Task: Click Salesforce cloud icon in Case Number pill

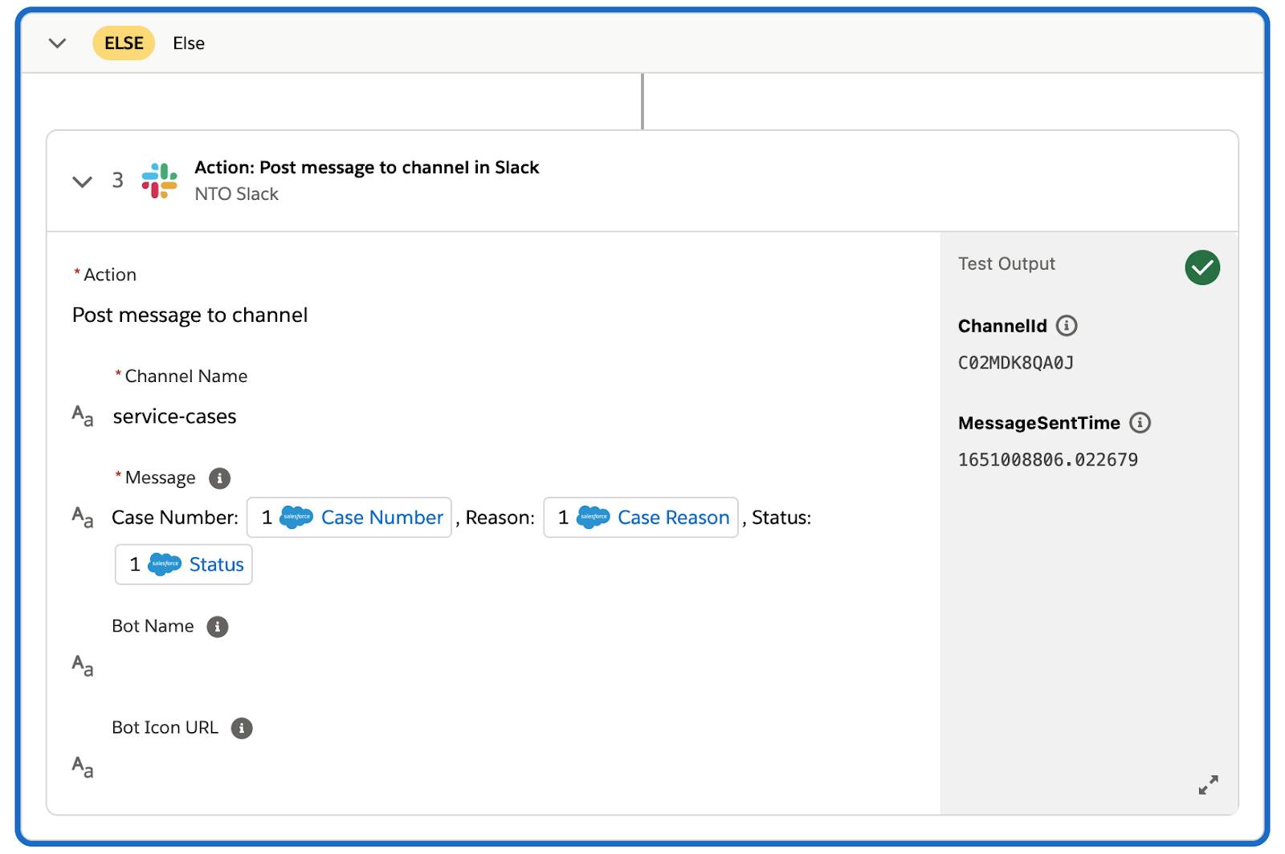Action: coord(296,517)
